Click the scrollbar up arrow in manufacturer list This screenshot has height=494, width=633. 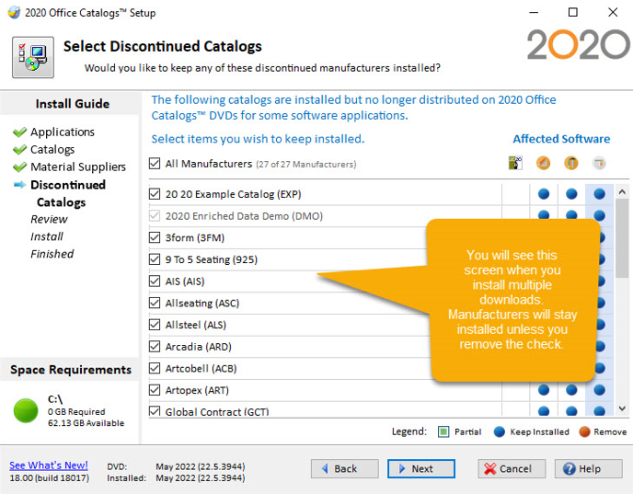622,192
